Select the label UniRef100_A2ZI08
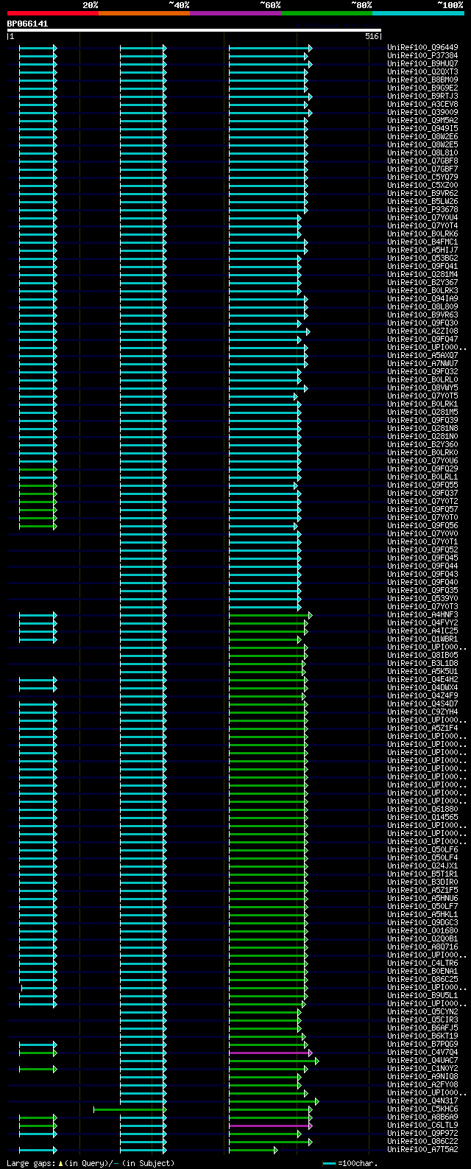The image size is (471, 1169). click(x=422, y=331)
